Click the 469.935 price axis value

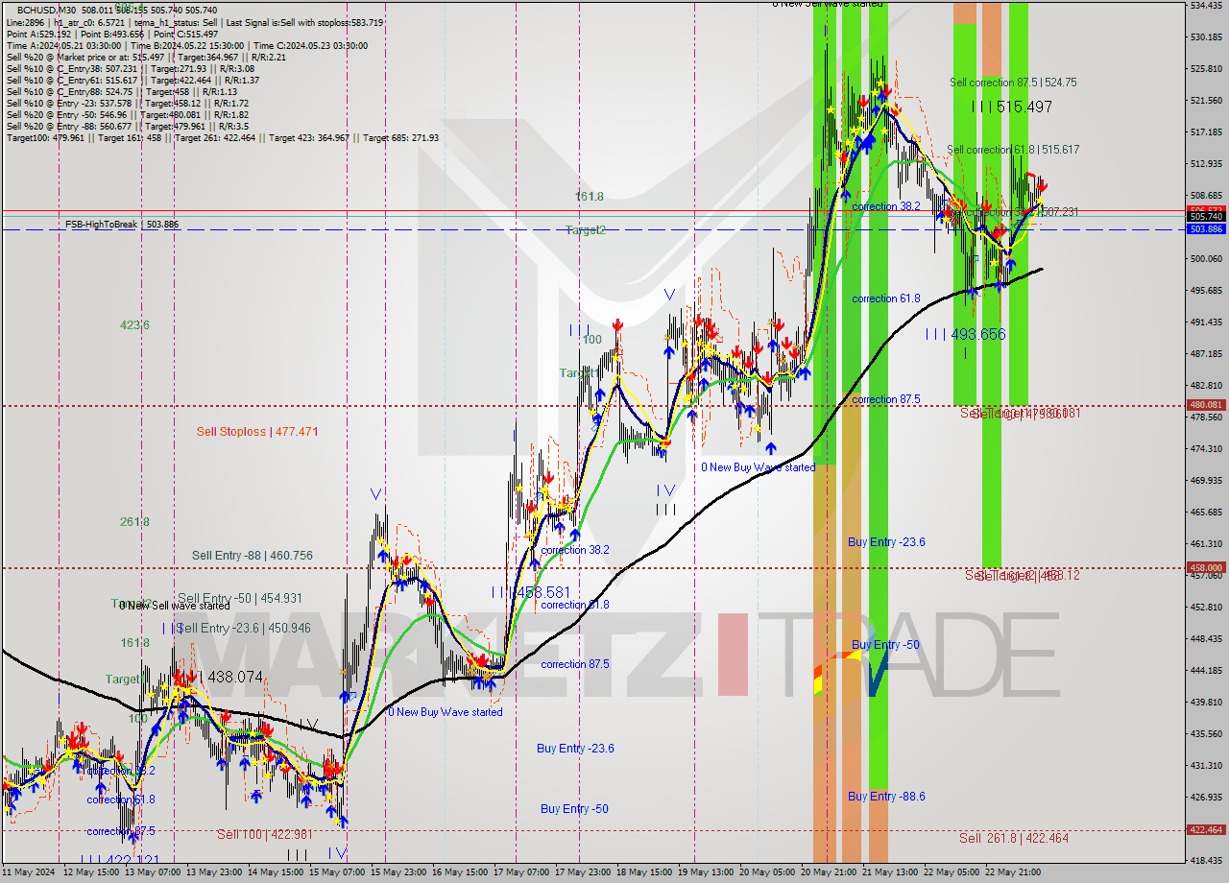(1207, 480)
